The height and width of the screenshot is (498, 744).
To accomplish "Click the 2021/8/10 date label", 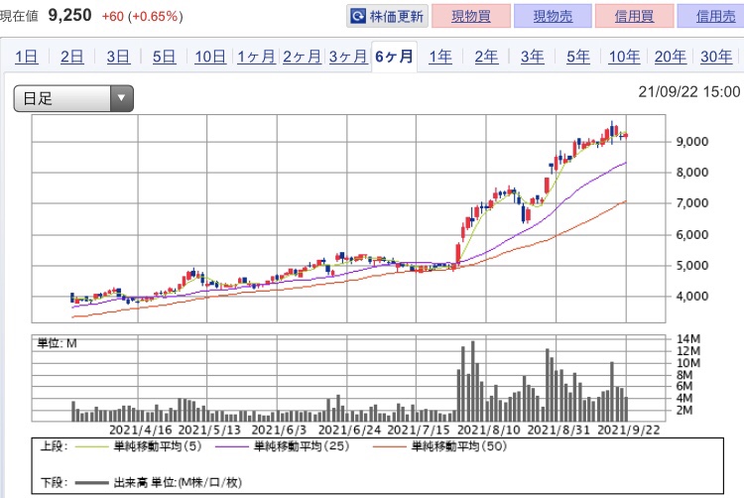I will tap(489, 431).
